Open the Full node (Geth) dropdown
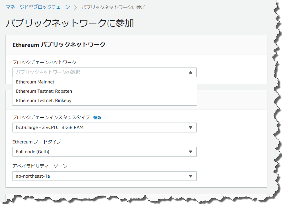This screenshot has height=204, width=282. pyautogui.click(x=104, y=152)
